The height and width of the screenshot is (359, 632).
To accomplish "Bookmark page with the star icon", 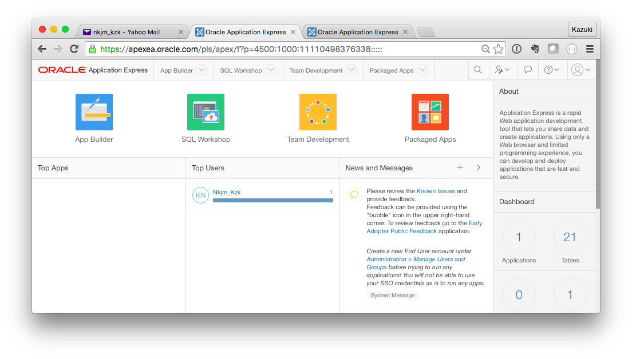I will [x=499, y=49].
